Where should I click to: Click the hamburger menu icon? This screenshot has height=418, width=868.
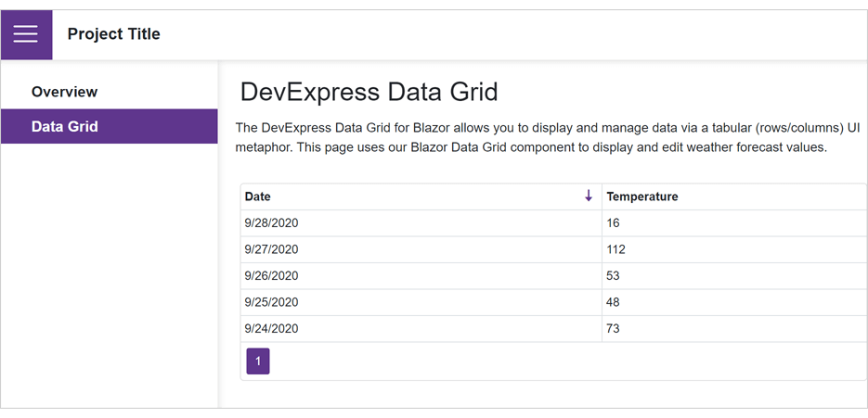click(x=26, y=34)
